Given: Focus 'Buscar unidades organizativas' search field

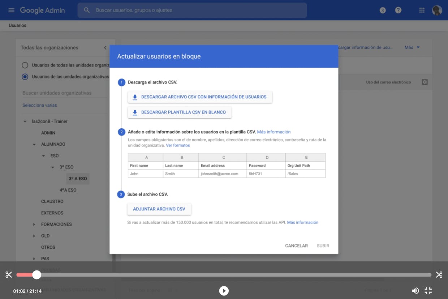Looking at the screenshot, I should [65, 93].
